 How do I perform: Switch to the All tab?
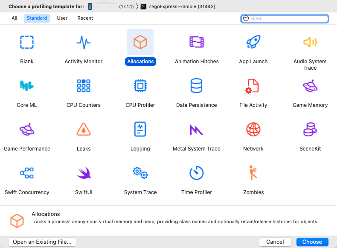[15, 18]
